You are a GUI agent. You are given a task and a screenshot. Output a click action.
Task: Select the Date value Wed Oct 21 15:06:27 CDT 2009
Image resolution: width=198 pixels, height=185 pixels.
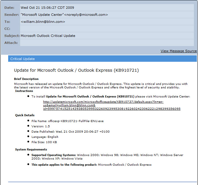[x=47, y=8]
